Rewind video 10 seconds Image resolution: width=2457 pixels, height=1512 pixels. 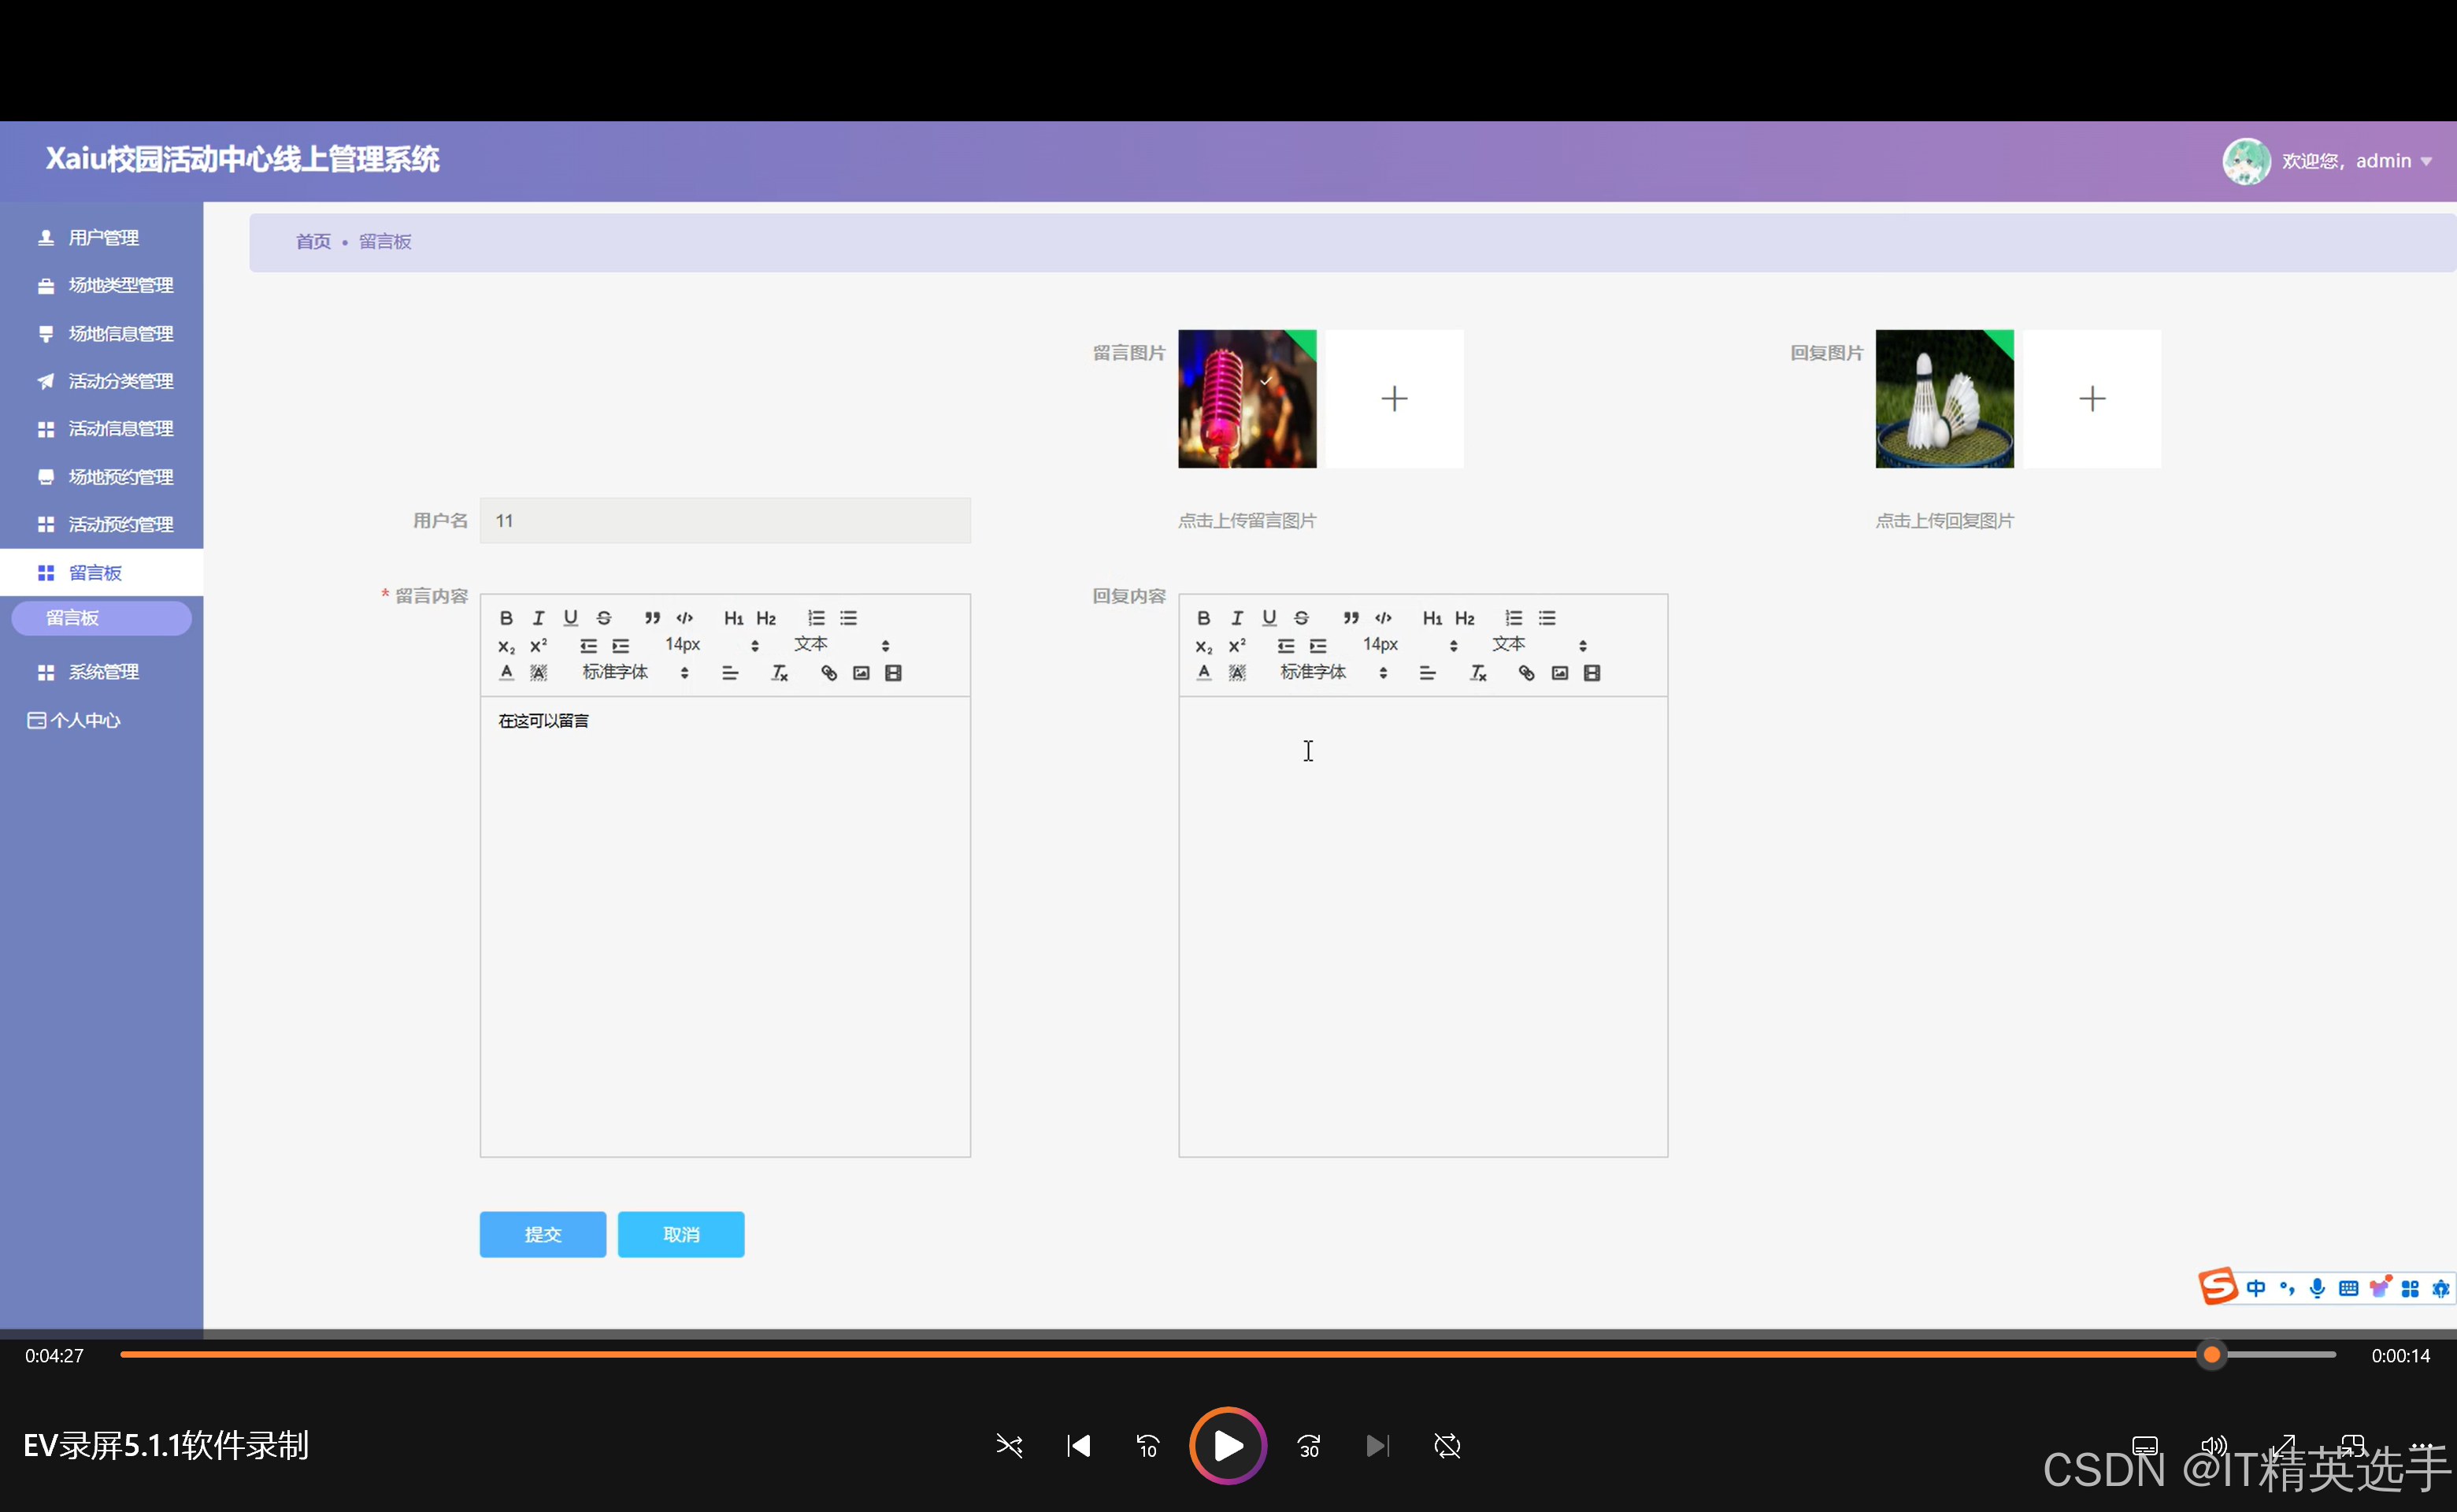click(1147, 1446)
